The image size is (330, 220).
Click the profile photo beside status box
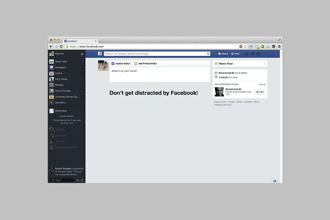(x=103, y=66)
